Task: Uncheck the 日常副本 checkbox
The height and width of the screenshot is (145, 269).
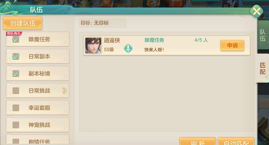Action: pyautogui.click(x=16, y=56)
